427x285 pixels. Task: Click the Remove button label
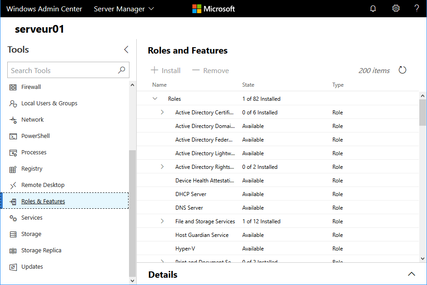tap(216, 71)
